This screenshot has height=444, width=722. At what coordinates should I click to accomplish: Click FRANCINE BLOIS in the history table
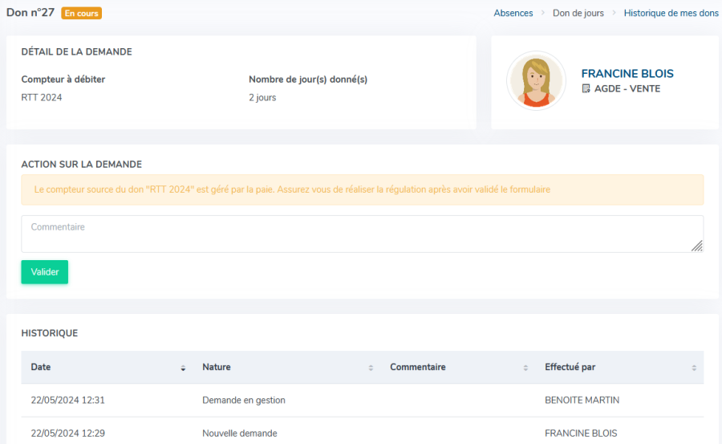(581, 434)
